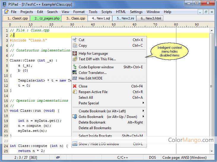The width and height of the screenshot is (217, 162).
Task: Select Delete all Bookmarks entry
Action: click(95, 128)
